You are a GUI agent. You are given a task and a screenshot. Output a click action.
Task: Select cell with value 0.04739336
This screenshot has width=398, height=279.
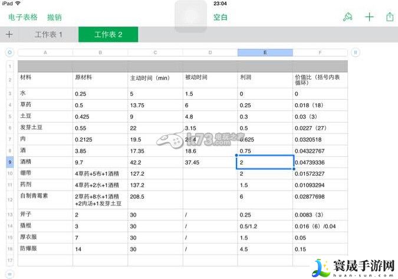[x=320, y=162]
